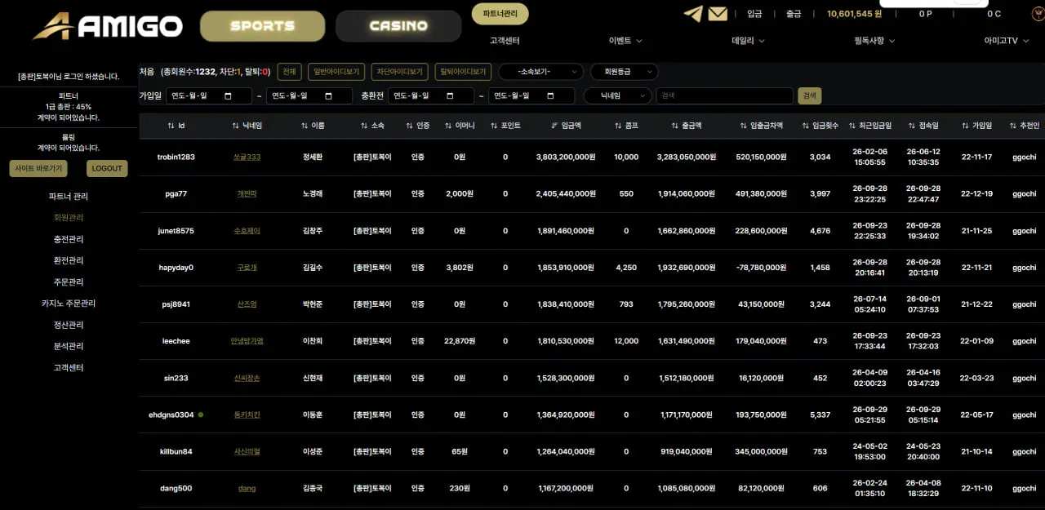Open nickname link 쏘쿨333
The height and width of the screenshot is (510, 1045).
coord(247,157)
